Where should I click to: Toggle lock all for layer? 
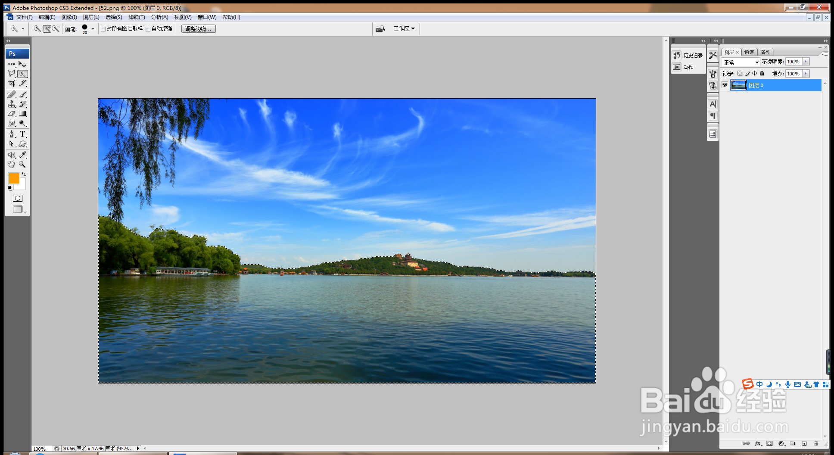coord(762,73)
